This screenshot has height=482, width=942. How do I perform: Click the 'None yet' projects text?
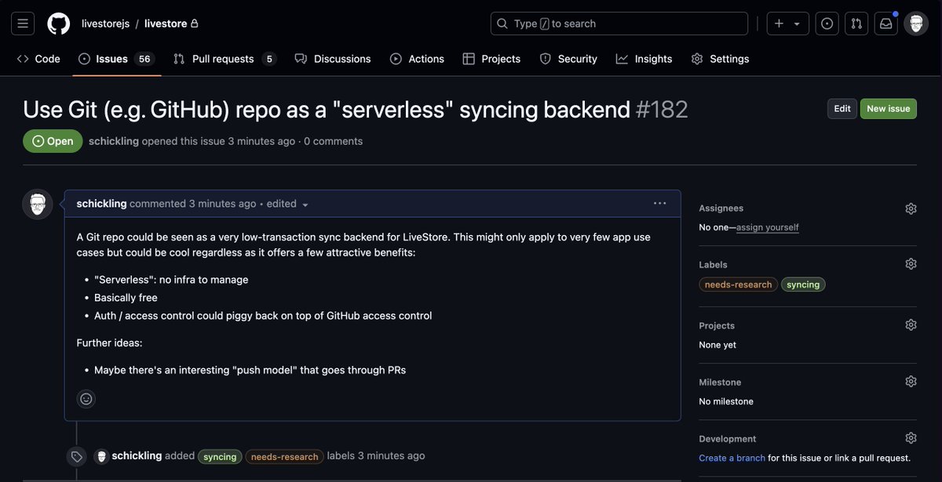tap(717, 345)
